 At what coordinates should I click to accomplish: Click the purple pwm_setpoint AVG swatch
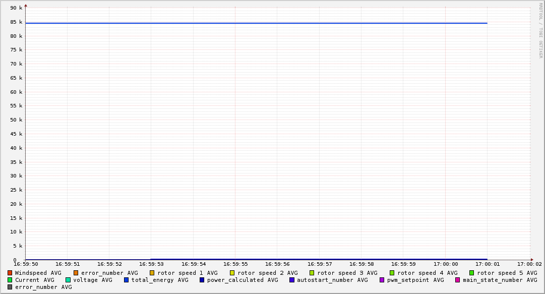382,280
